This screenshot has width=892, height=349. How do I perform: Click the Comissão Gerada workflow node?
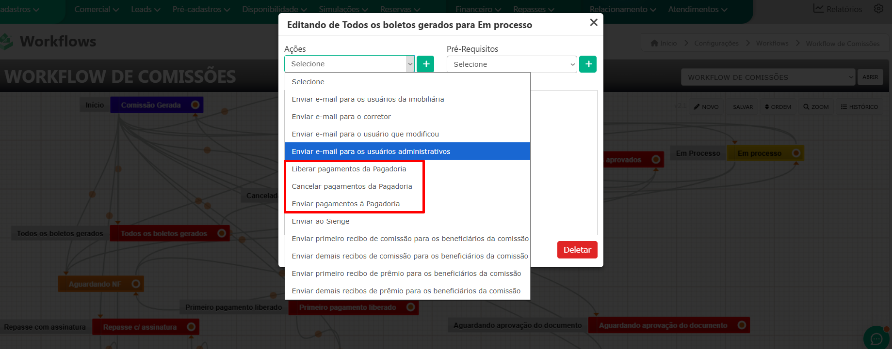point(157,105)
